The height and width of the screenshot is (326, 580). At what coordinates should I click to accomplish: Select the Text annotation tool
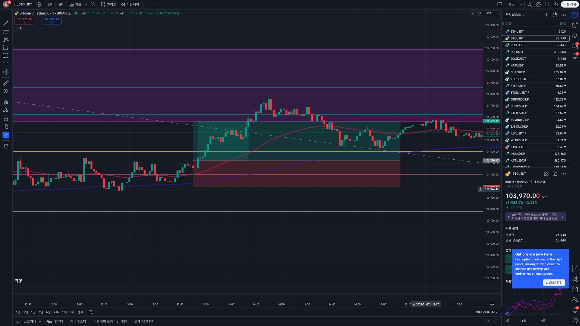point(6,64)
